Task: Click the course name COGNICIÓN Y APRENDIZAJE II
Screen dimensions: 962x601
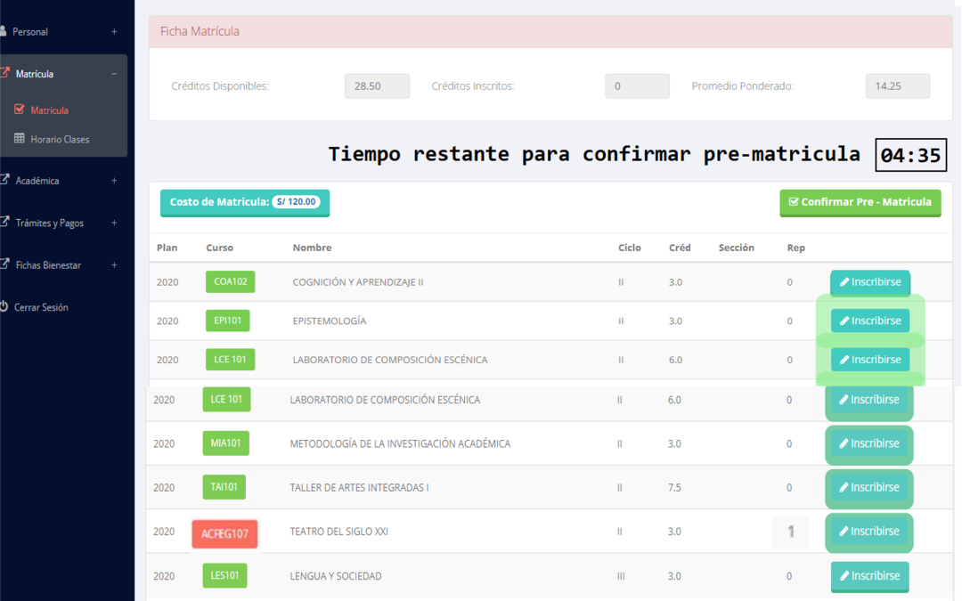Action: [358, 282]
